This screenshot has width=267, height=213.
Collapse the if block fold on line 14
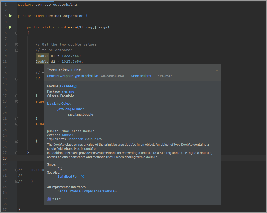coord(17,79)
